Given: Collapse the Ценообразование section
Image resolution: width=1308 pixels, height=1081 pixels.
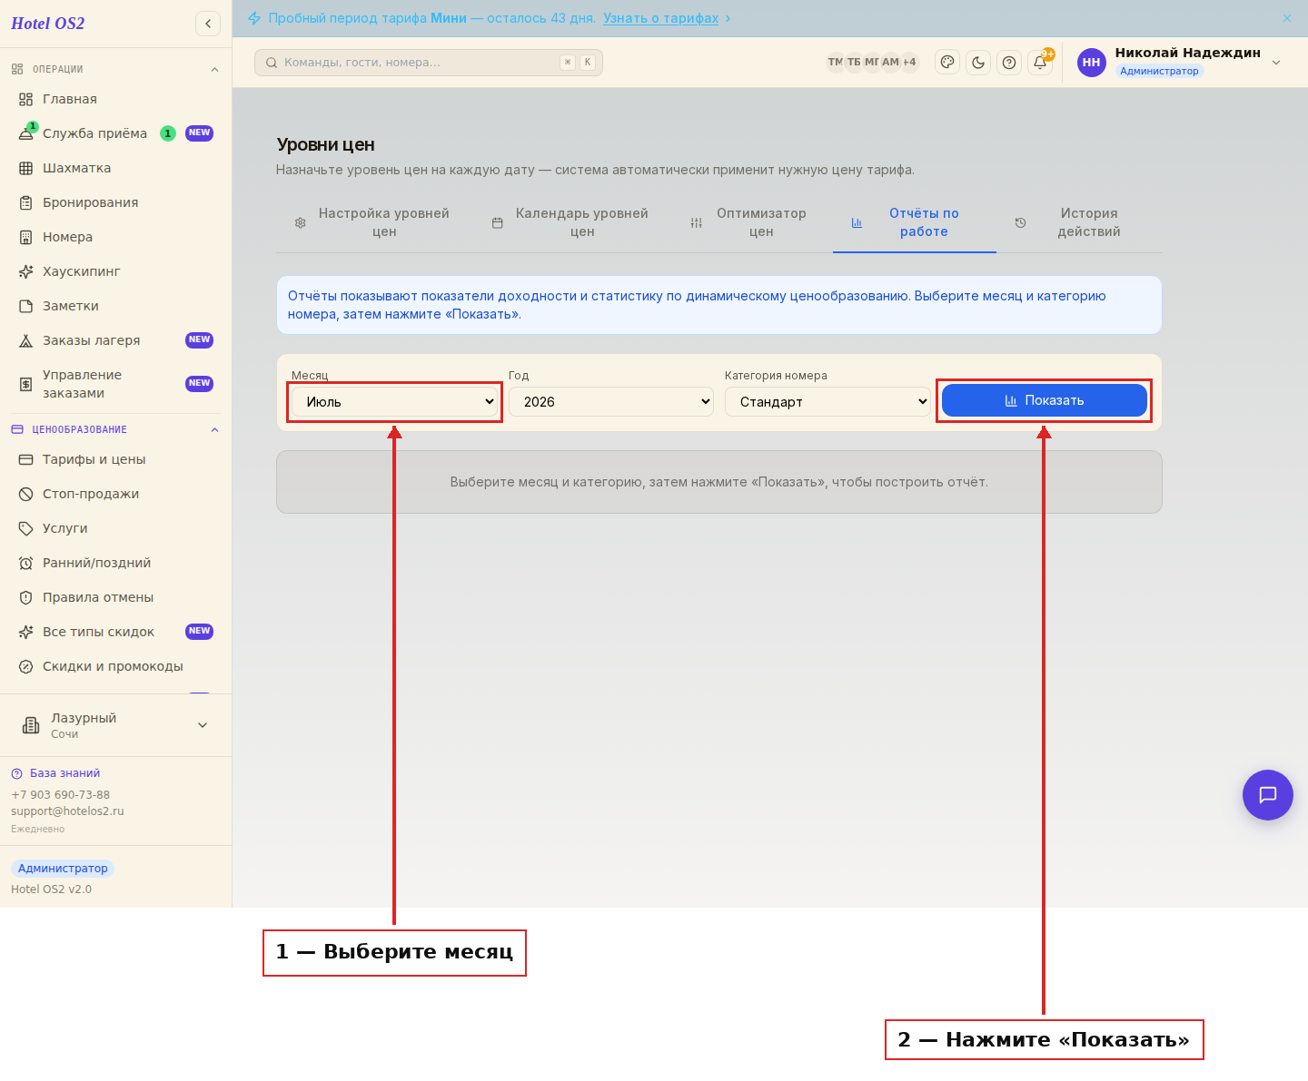Looking at the screenshot, I should click(x=215, y=429).
